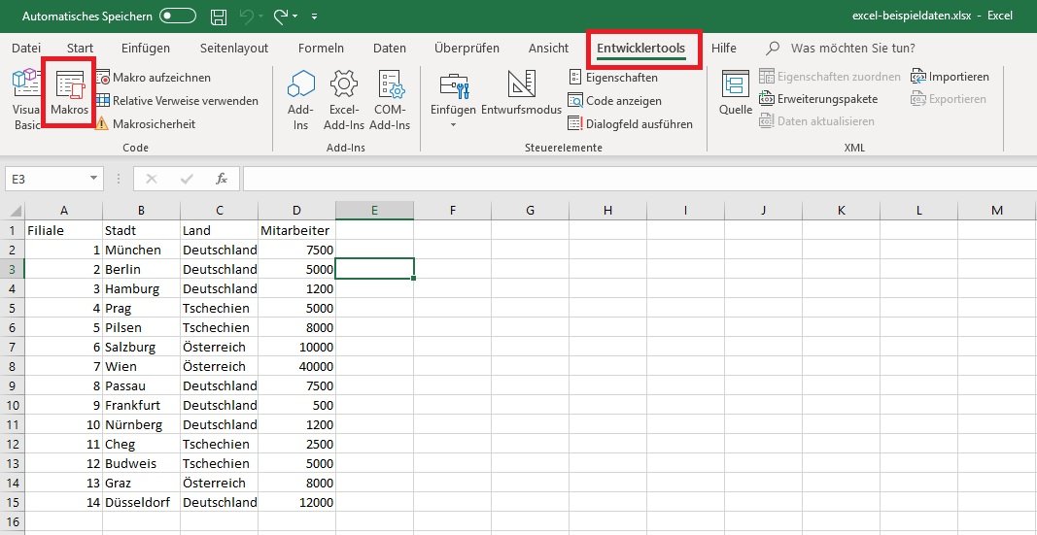This screenshot has width=1037, height=535.
Task: Open the XML Quelle pane
Action: pyautogui.click(x=736, y=87)
